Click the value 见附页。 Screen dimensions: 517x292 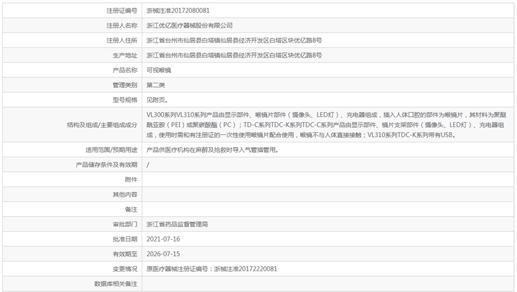coord(159,100)
